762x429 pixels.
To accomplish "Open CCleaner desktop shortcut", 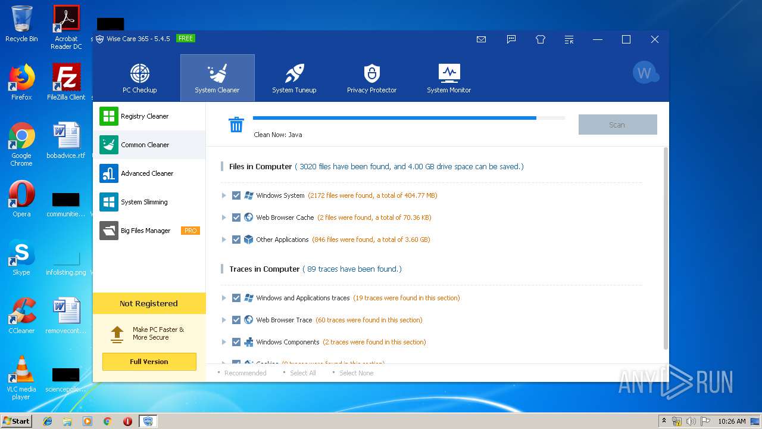I will [21, 316].
